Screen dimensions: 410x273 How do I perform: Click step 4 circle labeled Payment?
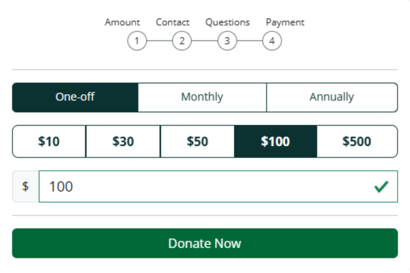pyautogui.click(x=271, y=41)
